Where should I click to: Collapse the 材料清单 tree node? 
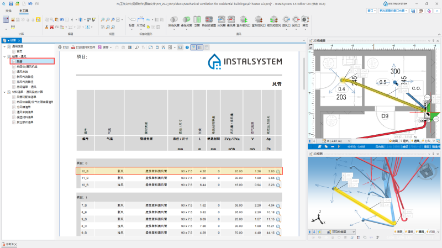click(x=4, y=92)
